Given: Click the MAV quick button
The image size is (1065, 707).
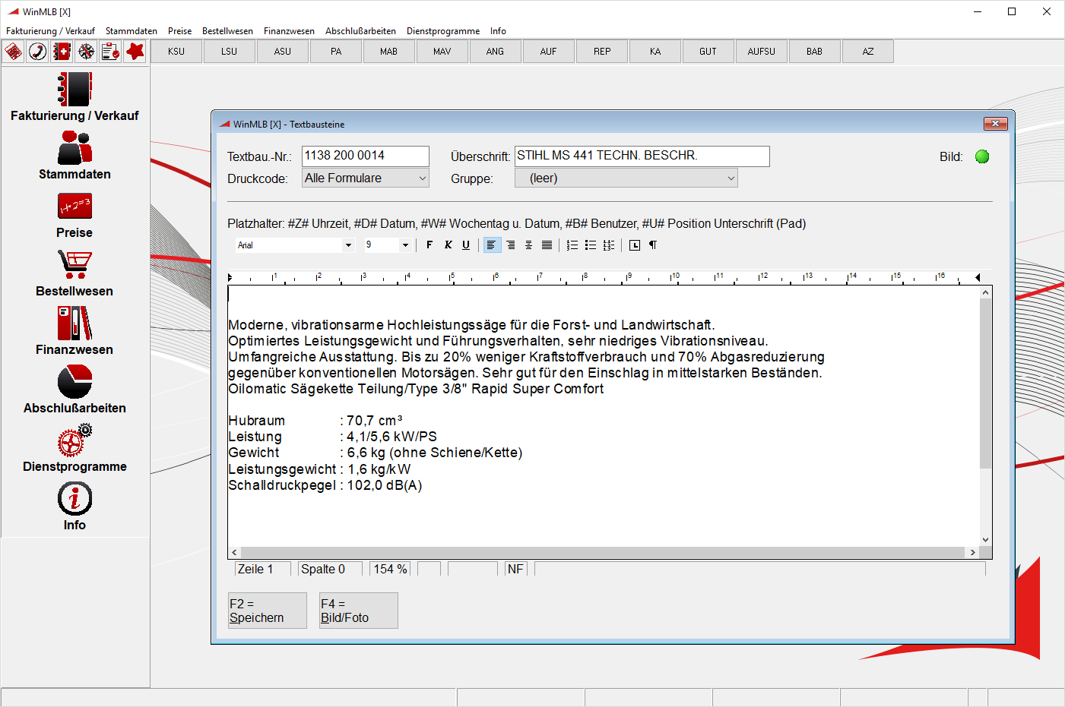Looking at the screenshot, I should (442, 52).
